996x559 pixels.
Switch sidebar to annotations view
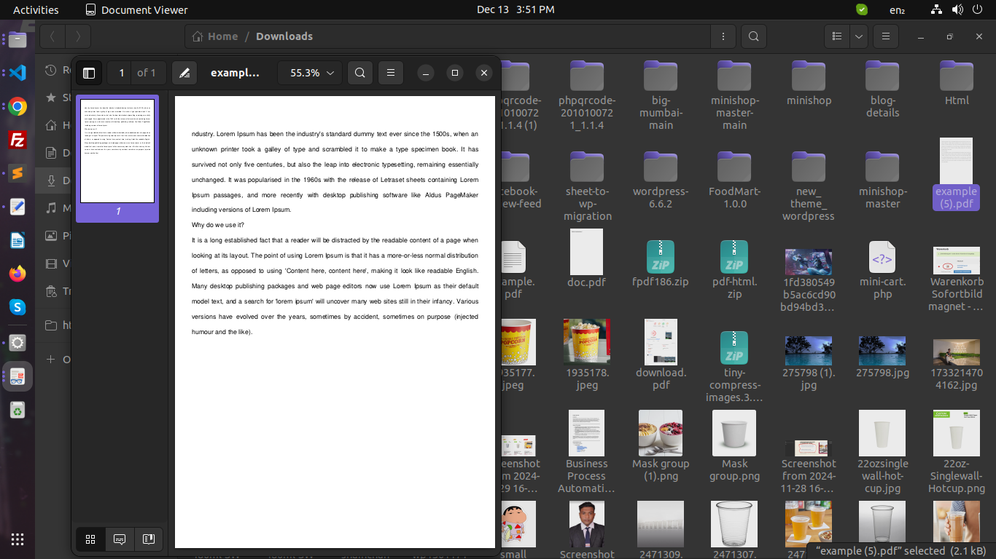pos(120,539)
